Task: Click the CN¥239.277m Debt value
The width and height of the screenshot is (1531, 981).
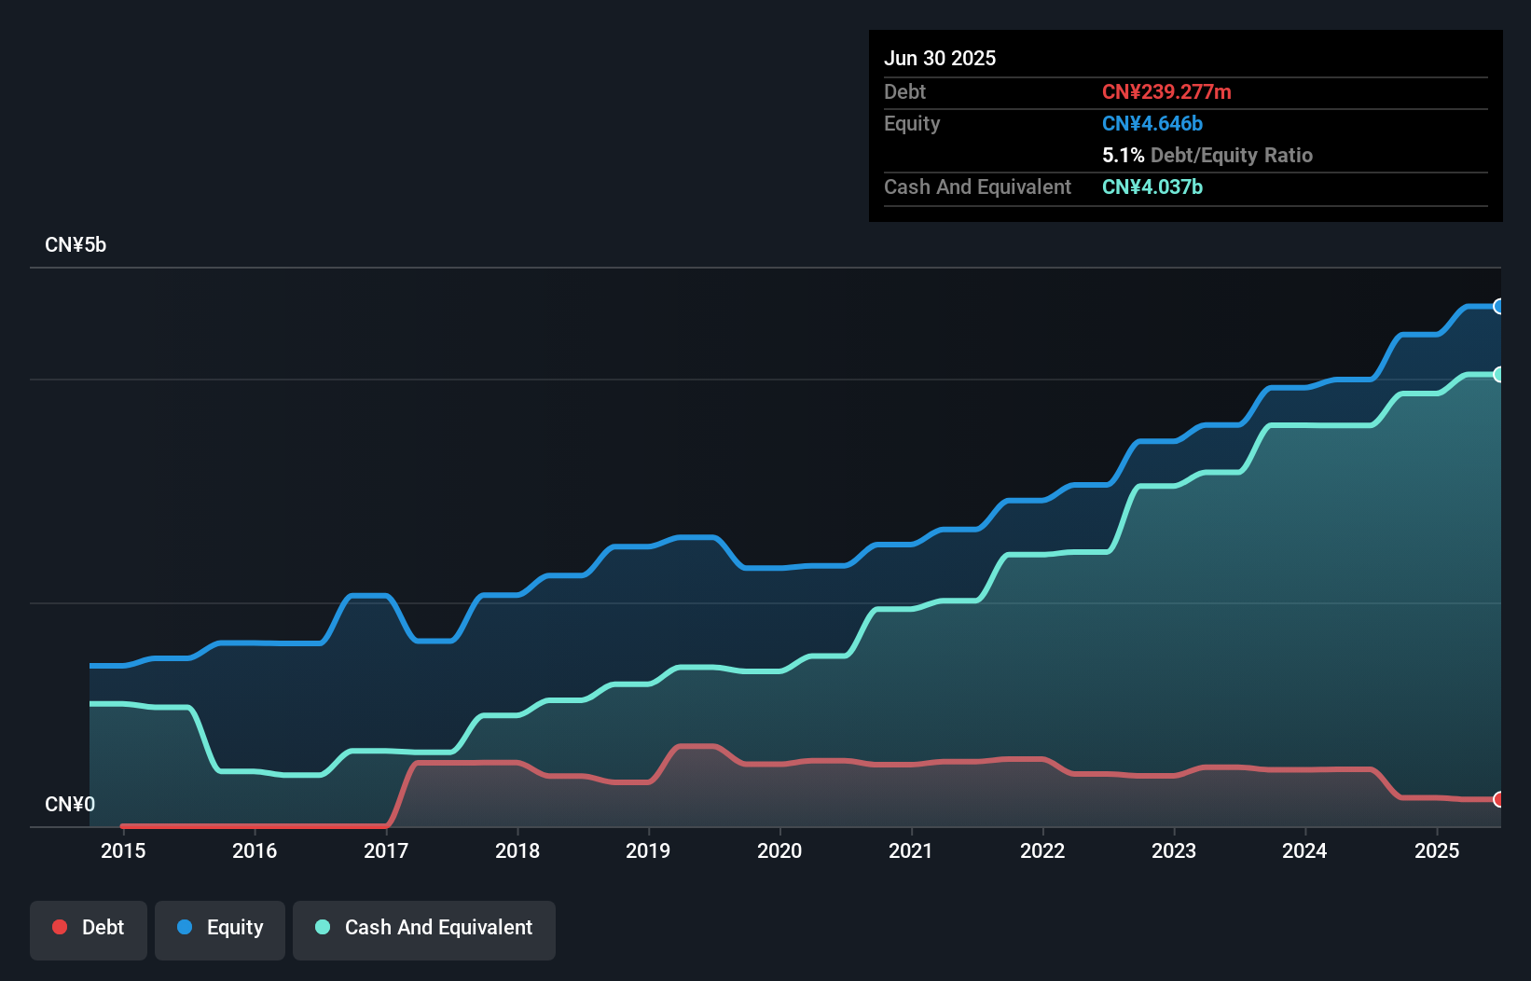Action: [x=1166, y=91]
